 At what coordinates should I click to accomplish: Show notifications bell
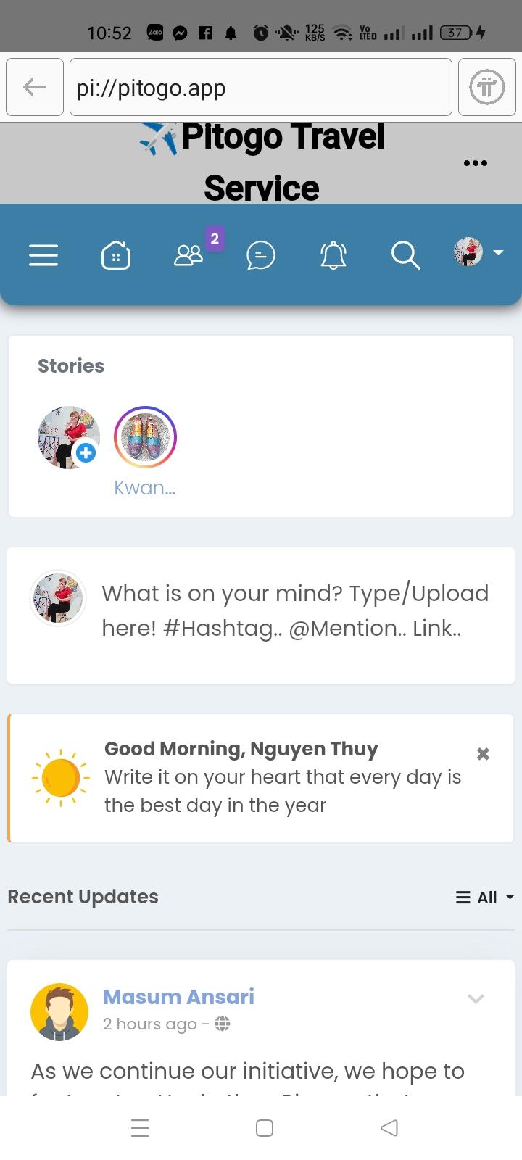click(333, 255)
